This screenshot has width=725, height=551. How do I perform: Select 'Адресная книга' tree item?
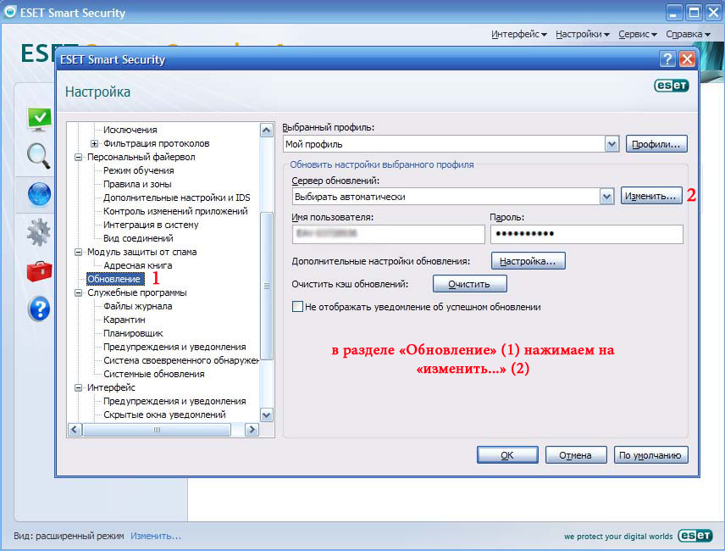tap(138, 265)
